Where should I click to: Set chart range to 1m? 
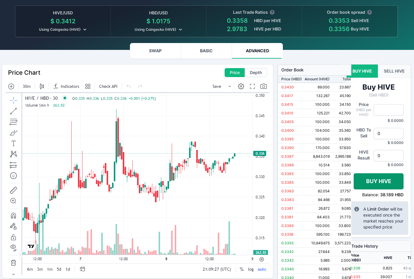[x=50, y=269]
